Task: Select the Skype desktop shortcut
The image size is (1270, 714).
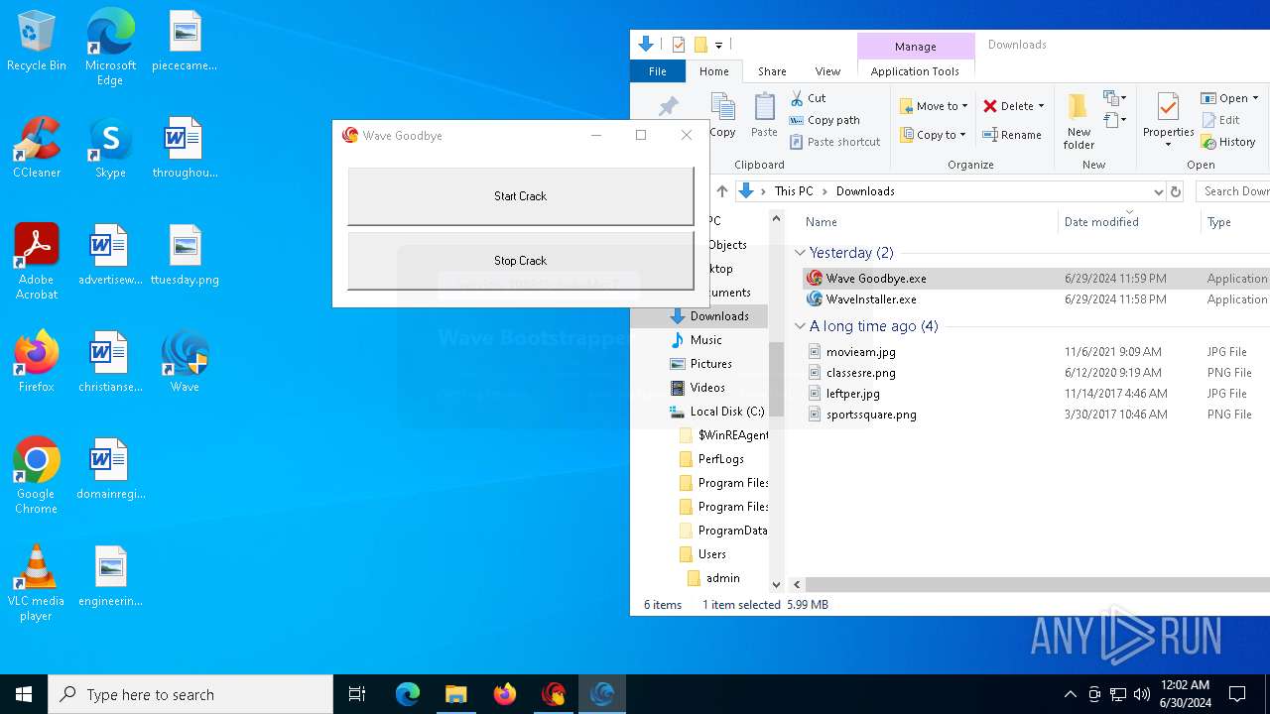Action: (x=110, y=149)
